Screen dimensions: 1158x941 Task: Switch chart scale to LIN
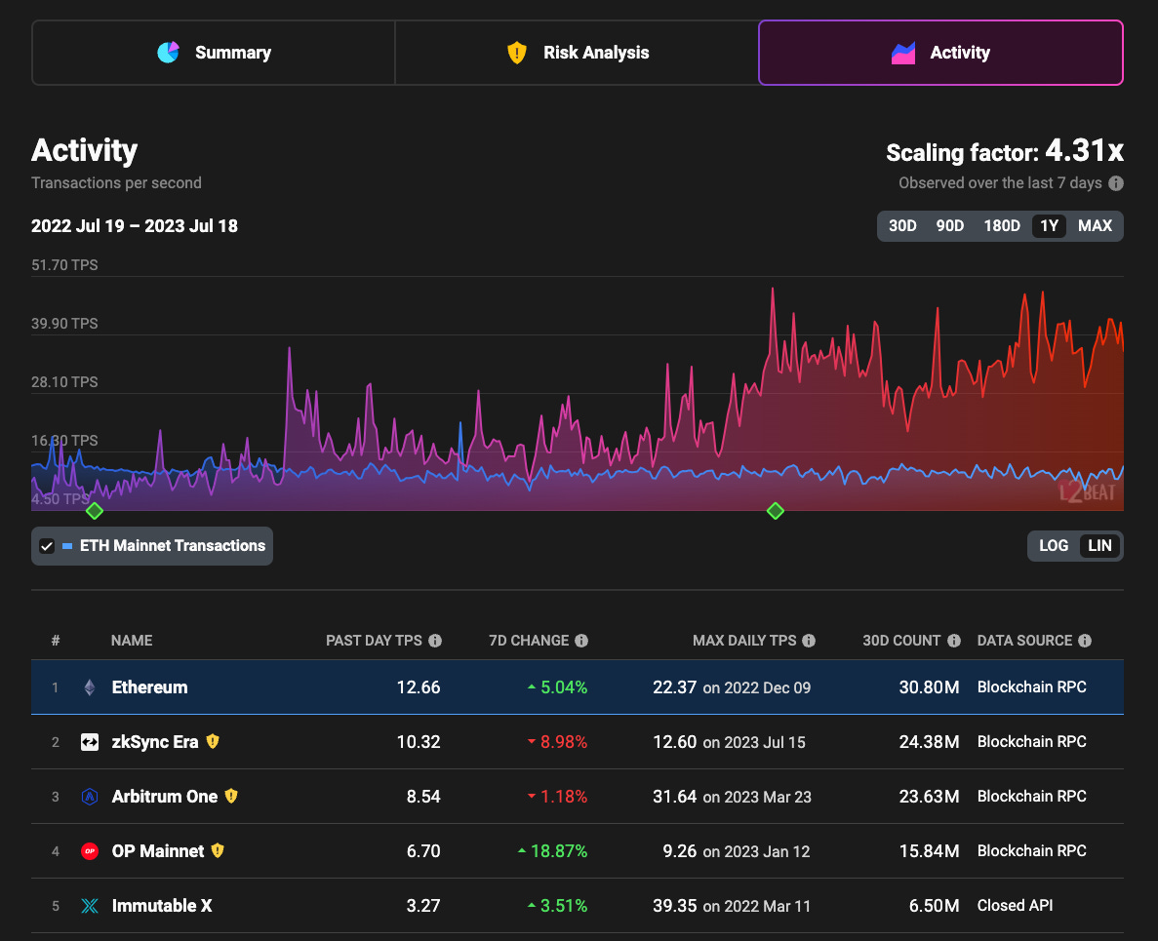[x=1099, y=545]
